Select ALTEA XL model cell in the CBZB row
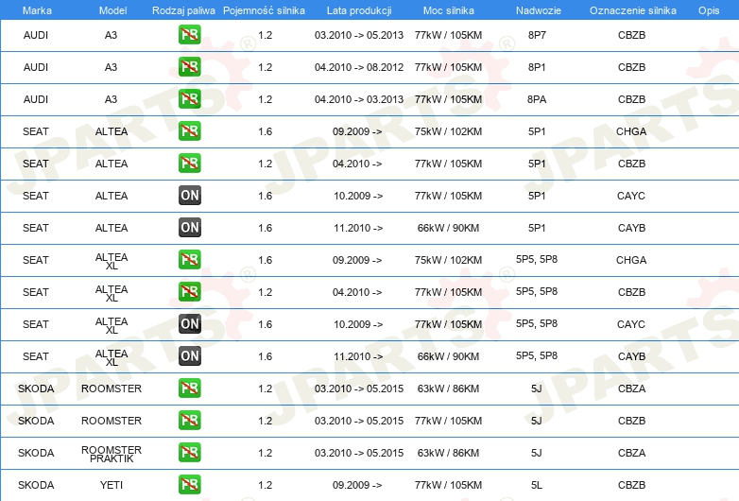The image size is (739, 501). point(112,293)
